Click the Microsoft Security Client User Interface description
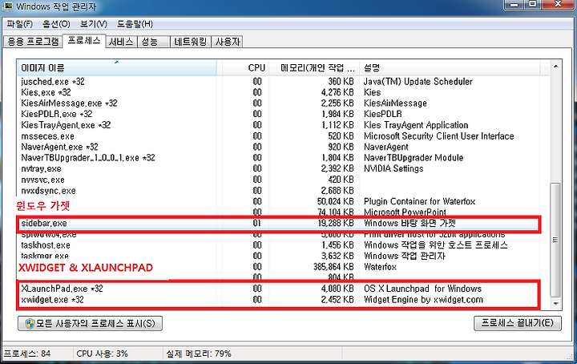The width and height of the screenshot is (577, 364). 438,136
